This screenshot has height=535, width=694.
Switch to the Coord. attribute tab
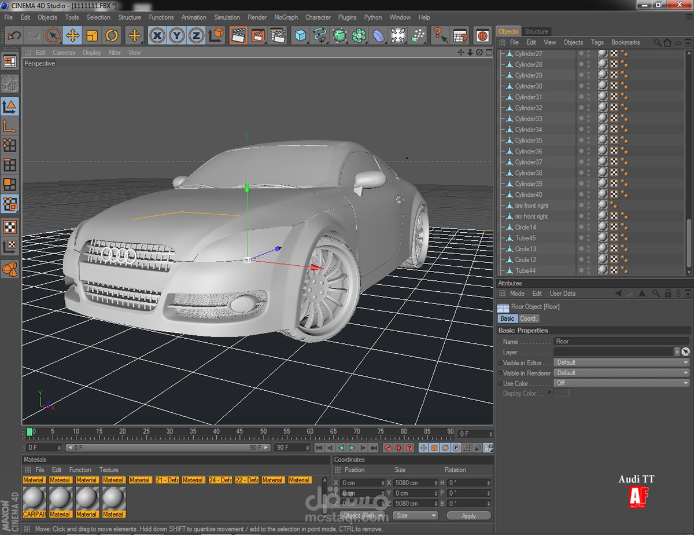[528, 318]
